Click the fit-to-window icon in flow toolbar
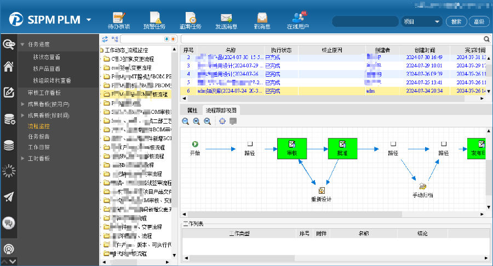Screen dimensions: 493x266 point(222,122)
